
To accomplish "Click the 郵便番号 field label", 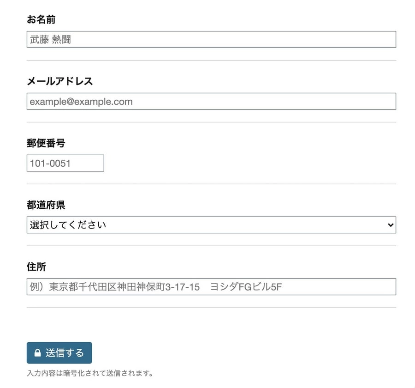I will pos(46,143).
